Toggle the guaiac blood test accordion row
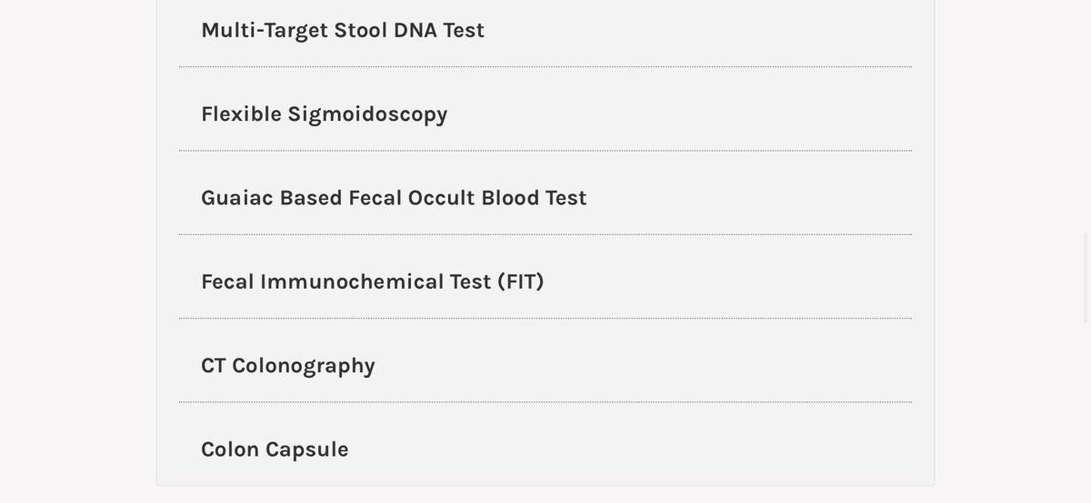This screenshot has height=503, width=1091. click(x=393, y=198)
